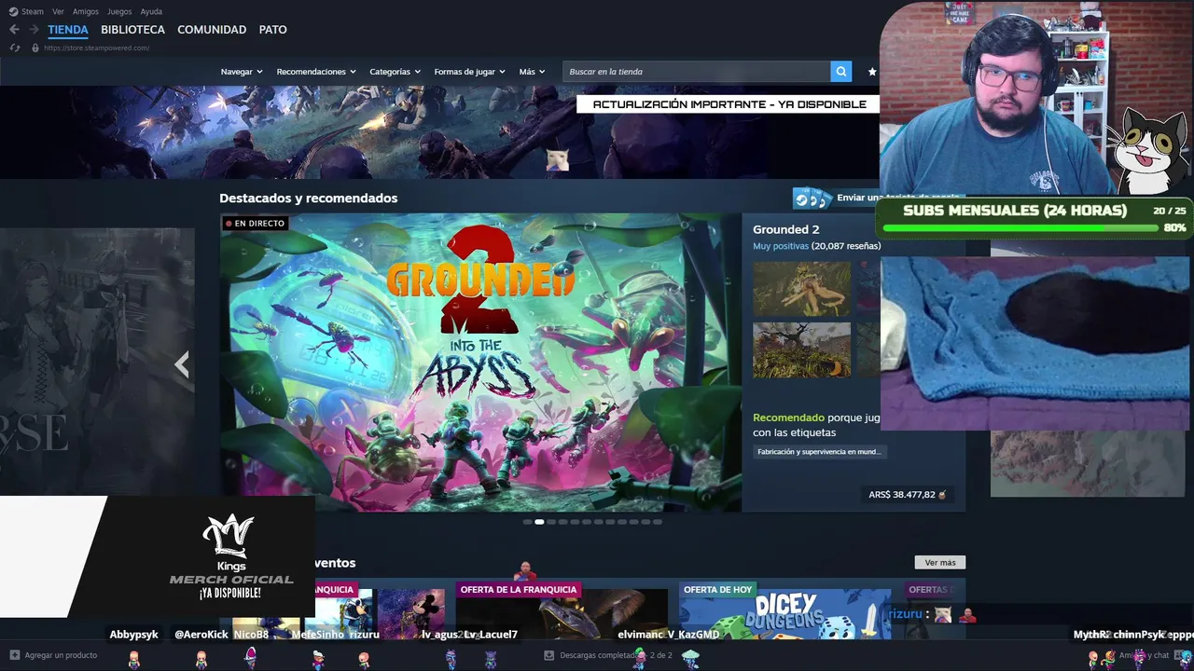The height and width of the screenshot is (671, 1194).
Task: Expand the Más dropdown
Action: coord(532,72)
